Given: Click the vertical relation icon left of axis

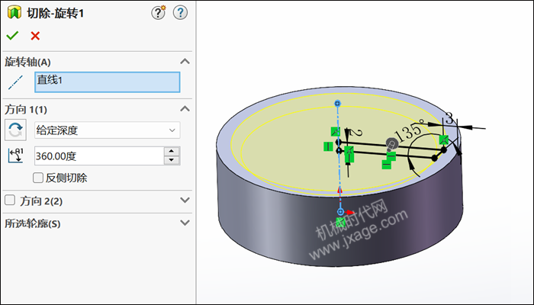Looking at the screenshot, I should click(x=328, y=146).
